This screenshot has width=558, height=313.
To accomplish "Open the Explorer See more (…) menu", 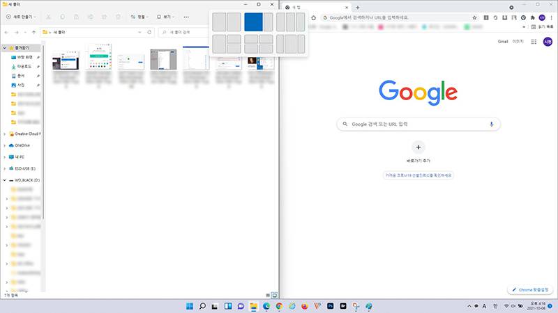I will click(x=186, y=17).
